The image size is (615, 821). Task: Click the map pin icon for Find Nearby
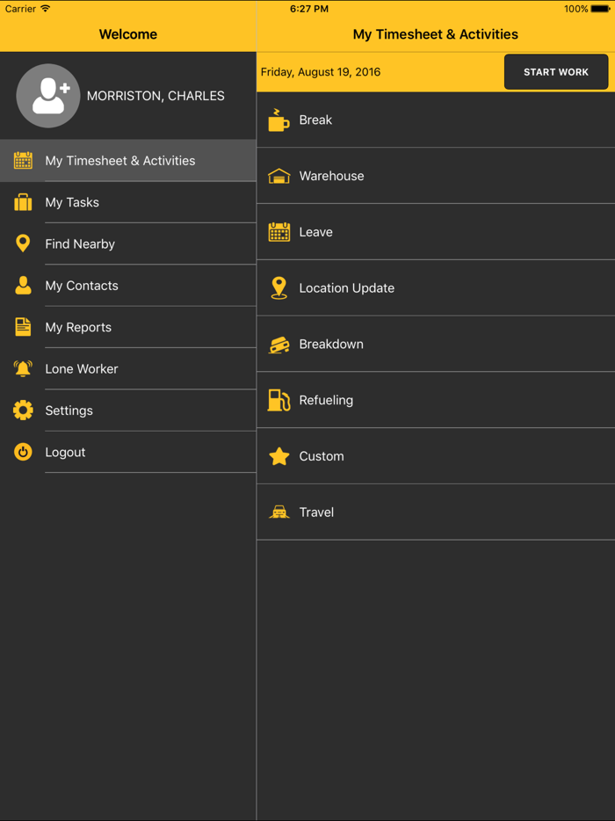click(x=23, y=243)
